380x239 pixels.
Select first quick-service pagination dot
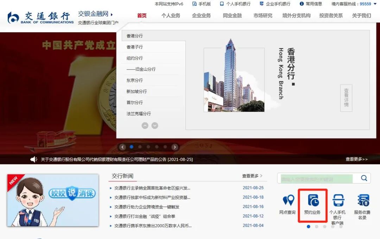point(309,227)
